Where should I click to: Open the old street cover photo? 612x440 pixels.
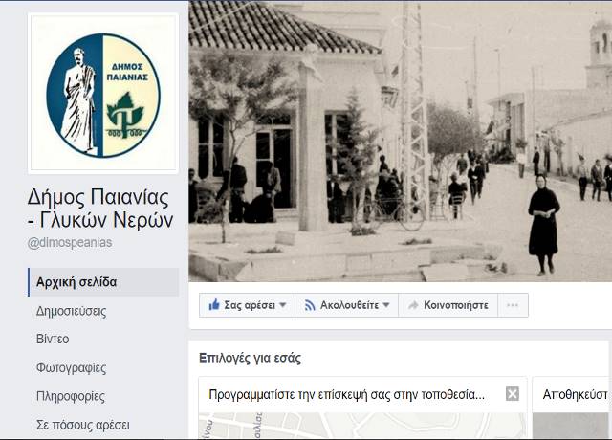click(x=400, y=141)
